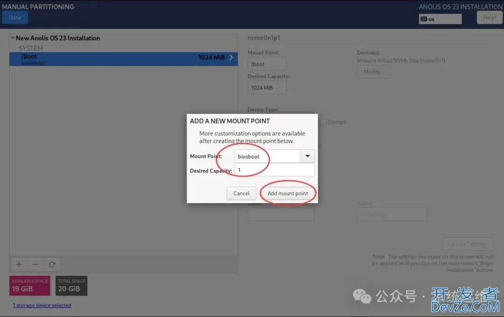The width and height of the screenshot is (504, 317).
Task: Click the minus icon to remove the mount point
Action: (35, 265)
